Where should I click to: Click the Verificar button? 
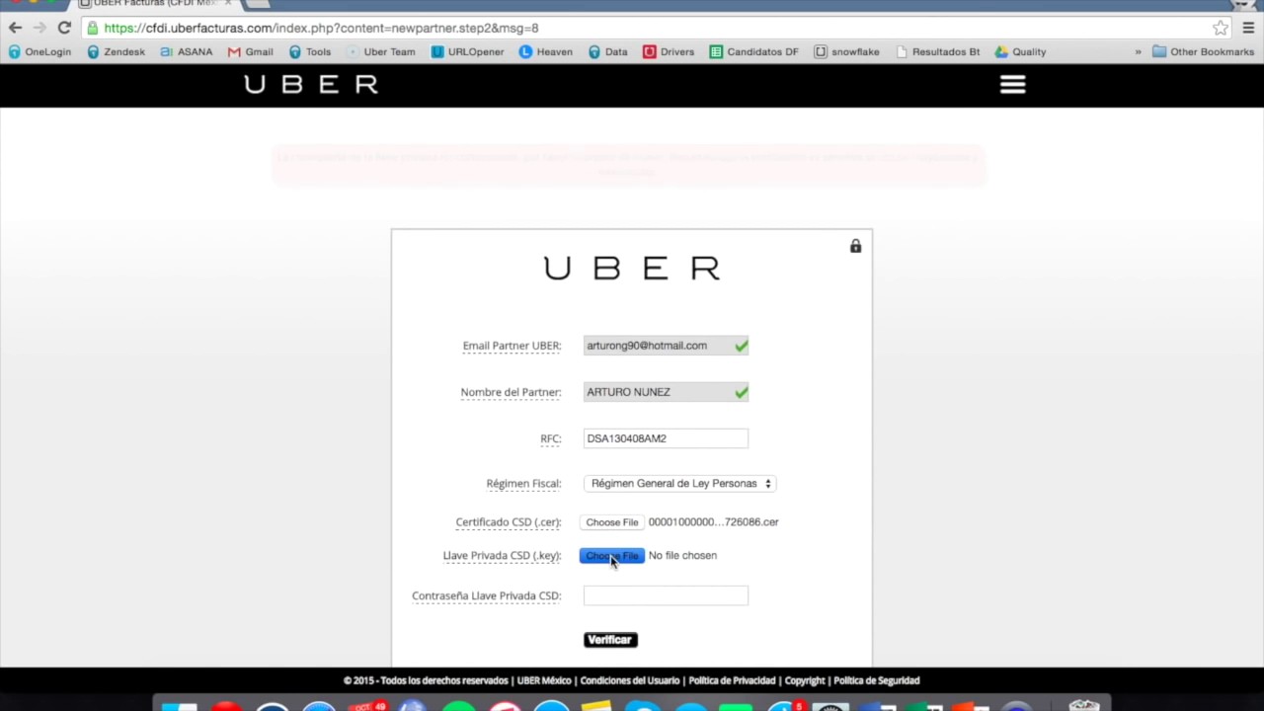(610, 640)
